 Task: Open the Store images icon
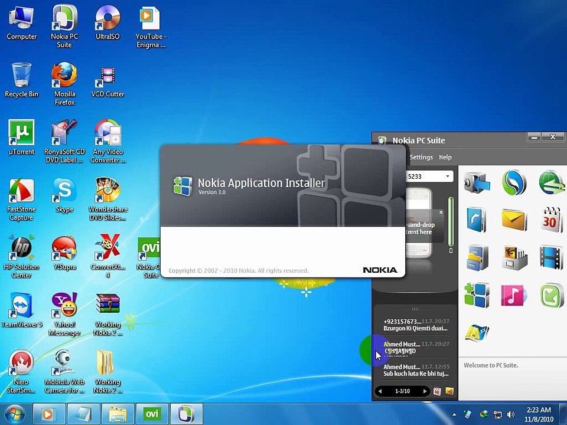pyautogui.click(x=514, y=258)
